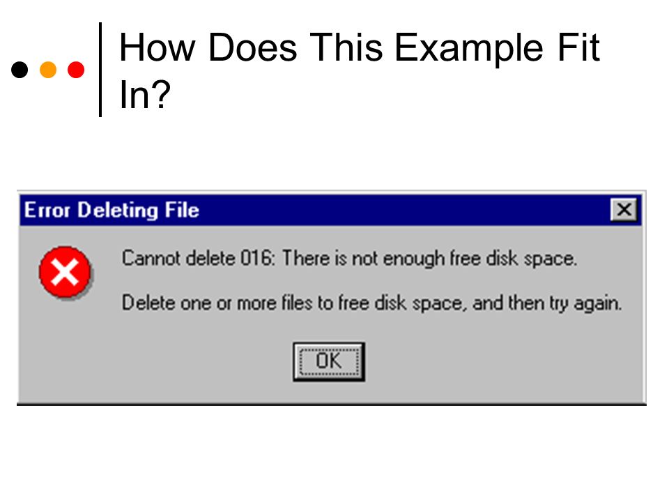Click the 'Cannot delete 016' message line
This screenshot has width=669, height=502.
coord(349,259)
